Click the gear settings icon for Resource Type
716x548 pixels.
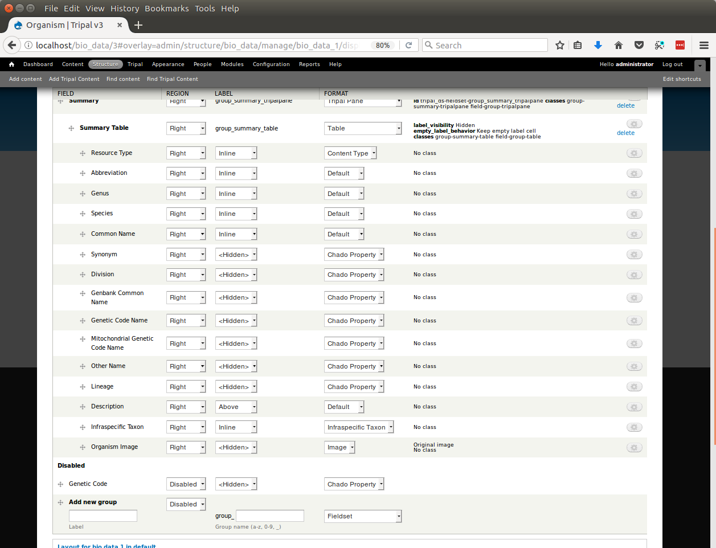[x=634, y=153]
